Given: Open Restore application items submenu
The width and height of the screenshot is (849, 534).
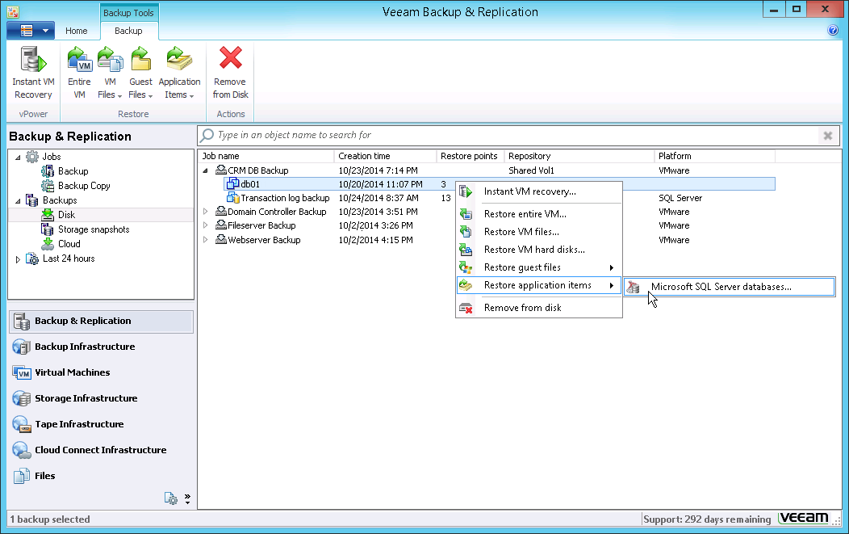Looking at the screenshot, I should 539,286.
